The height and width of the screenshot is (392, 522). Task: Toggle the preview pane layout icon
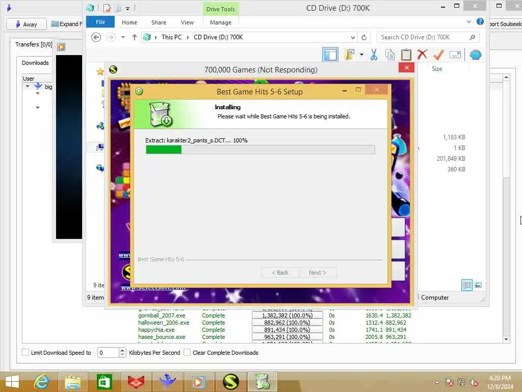click(x=330, y=55)
